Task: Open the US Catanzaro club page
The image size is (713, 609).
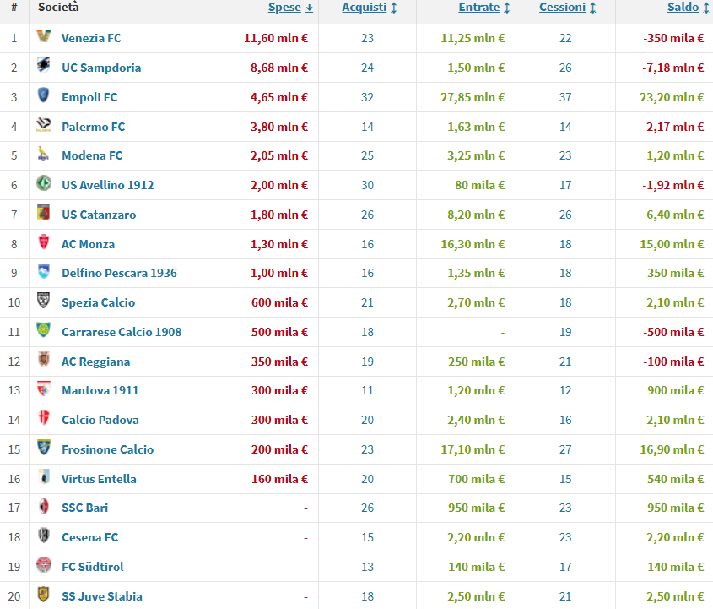Action: (x=99, y=215)
